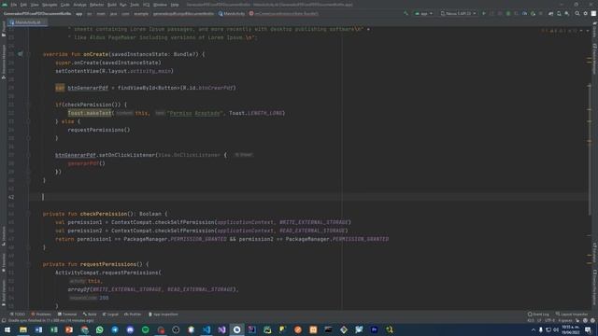Open the Build tool window at bottom

[90, 315]
